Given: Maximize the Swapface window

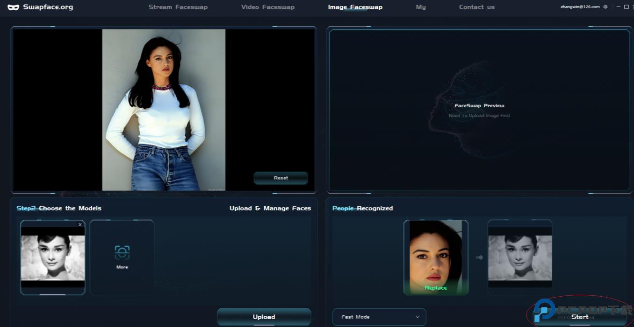Looking at the screenshot, I should point(627,7).
